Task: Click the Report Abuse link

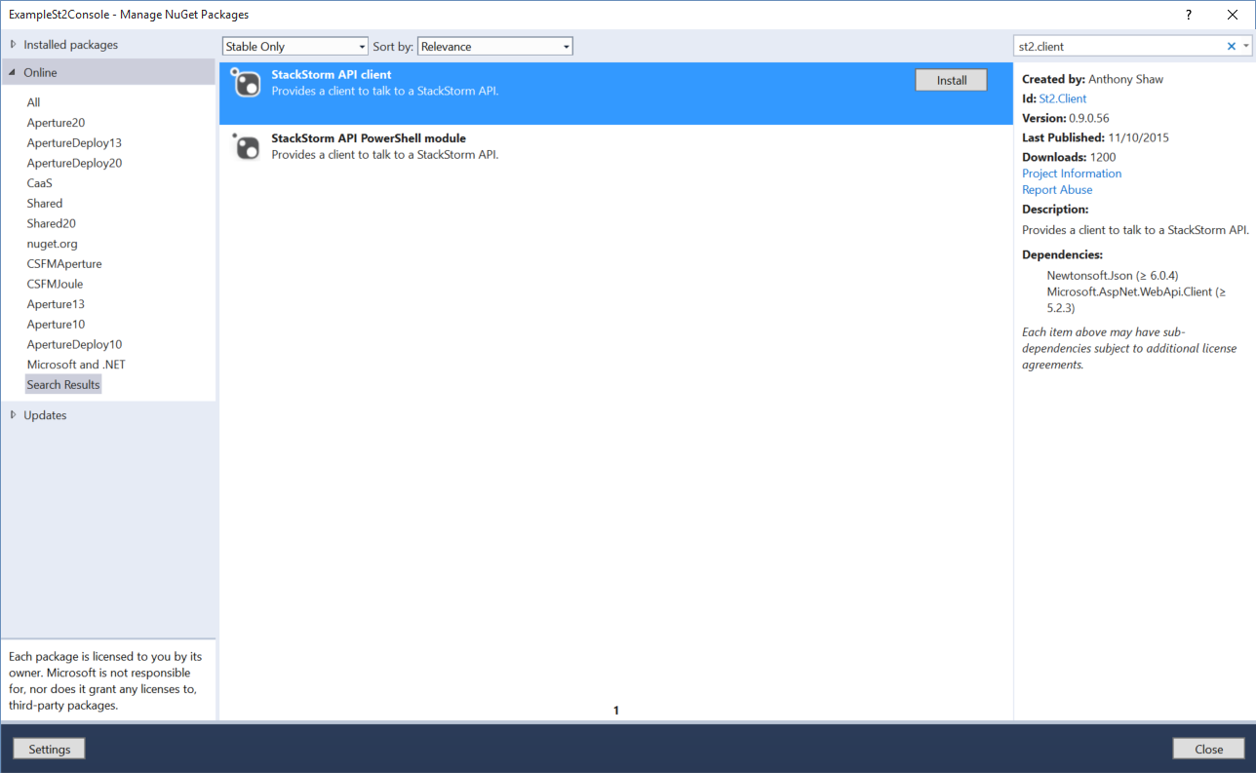Action: tap(1057, 189)
